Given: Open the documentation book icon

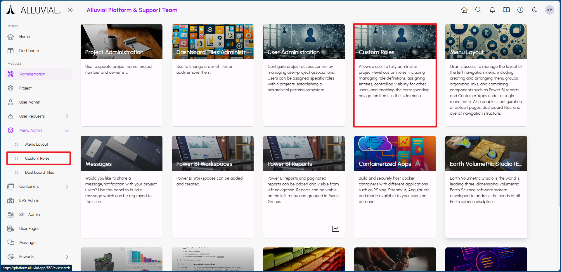Looking at the screenshot, I should tap(506, 10).
